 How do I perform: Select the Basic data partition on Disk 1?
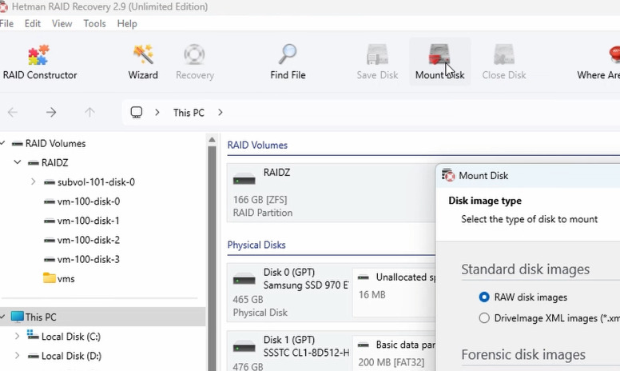394,353
